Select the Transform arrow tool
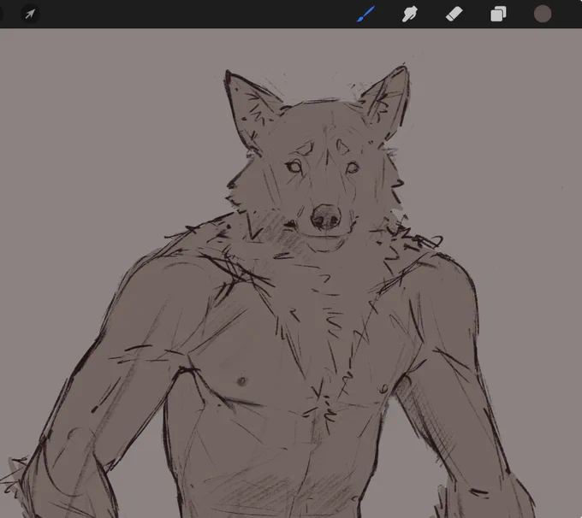582x518 pixels. click(x=30, y=14)
